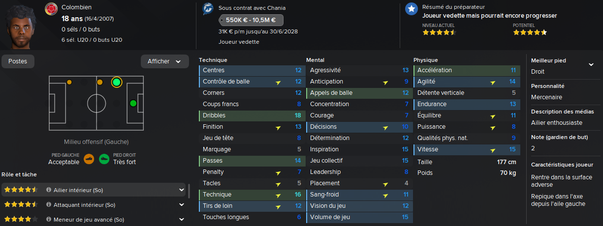Click the green right foot boot icon
This screenshot has width=603, height=226.
(x=104, y=159)
